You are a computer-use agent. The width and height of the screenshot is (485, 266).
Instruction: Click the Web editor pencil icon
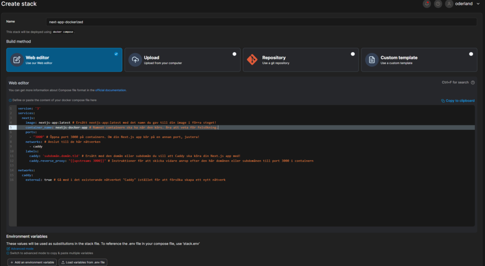[x=17, y=60]
